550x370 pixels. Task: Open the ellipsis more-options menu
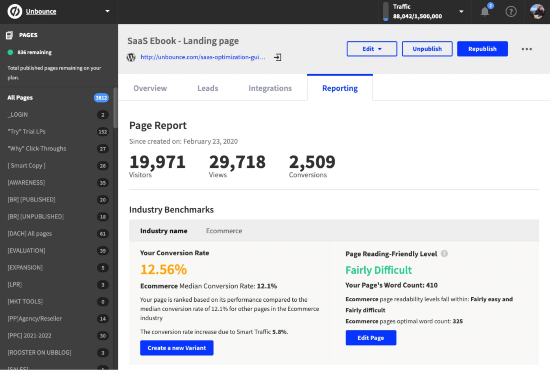point(527,49)
